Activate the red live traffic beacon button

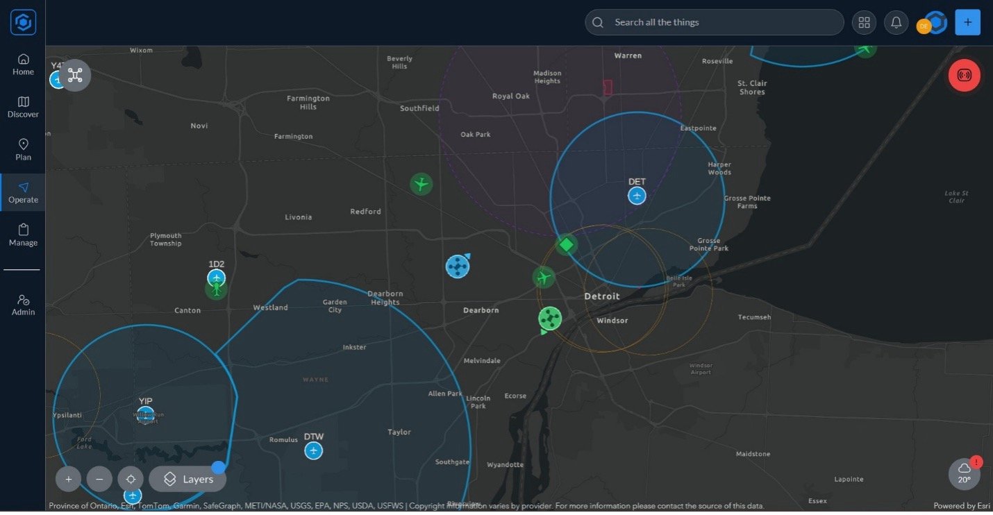(x=964, y=75)
